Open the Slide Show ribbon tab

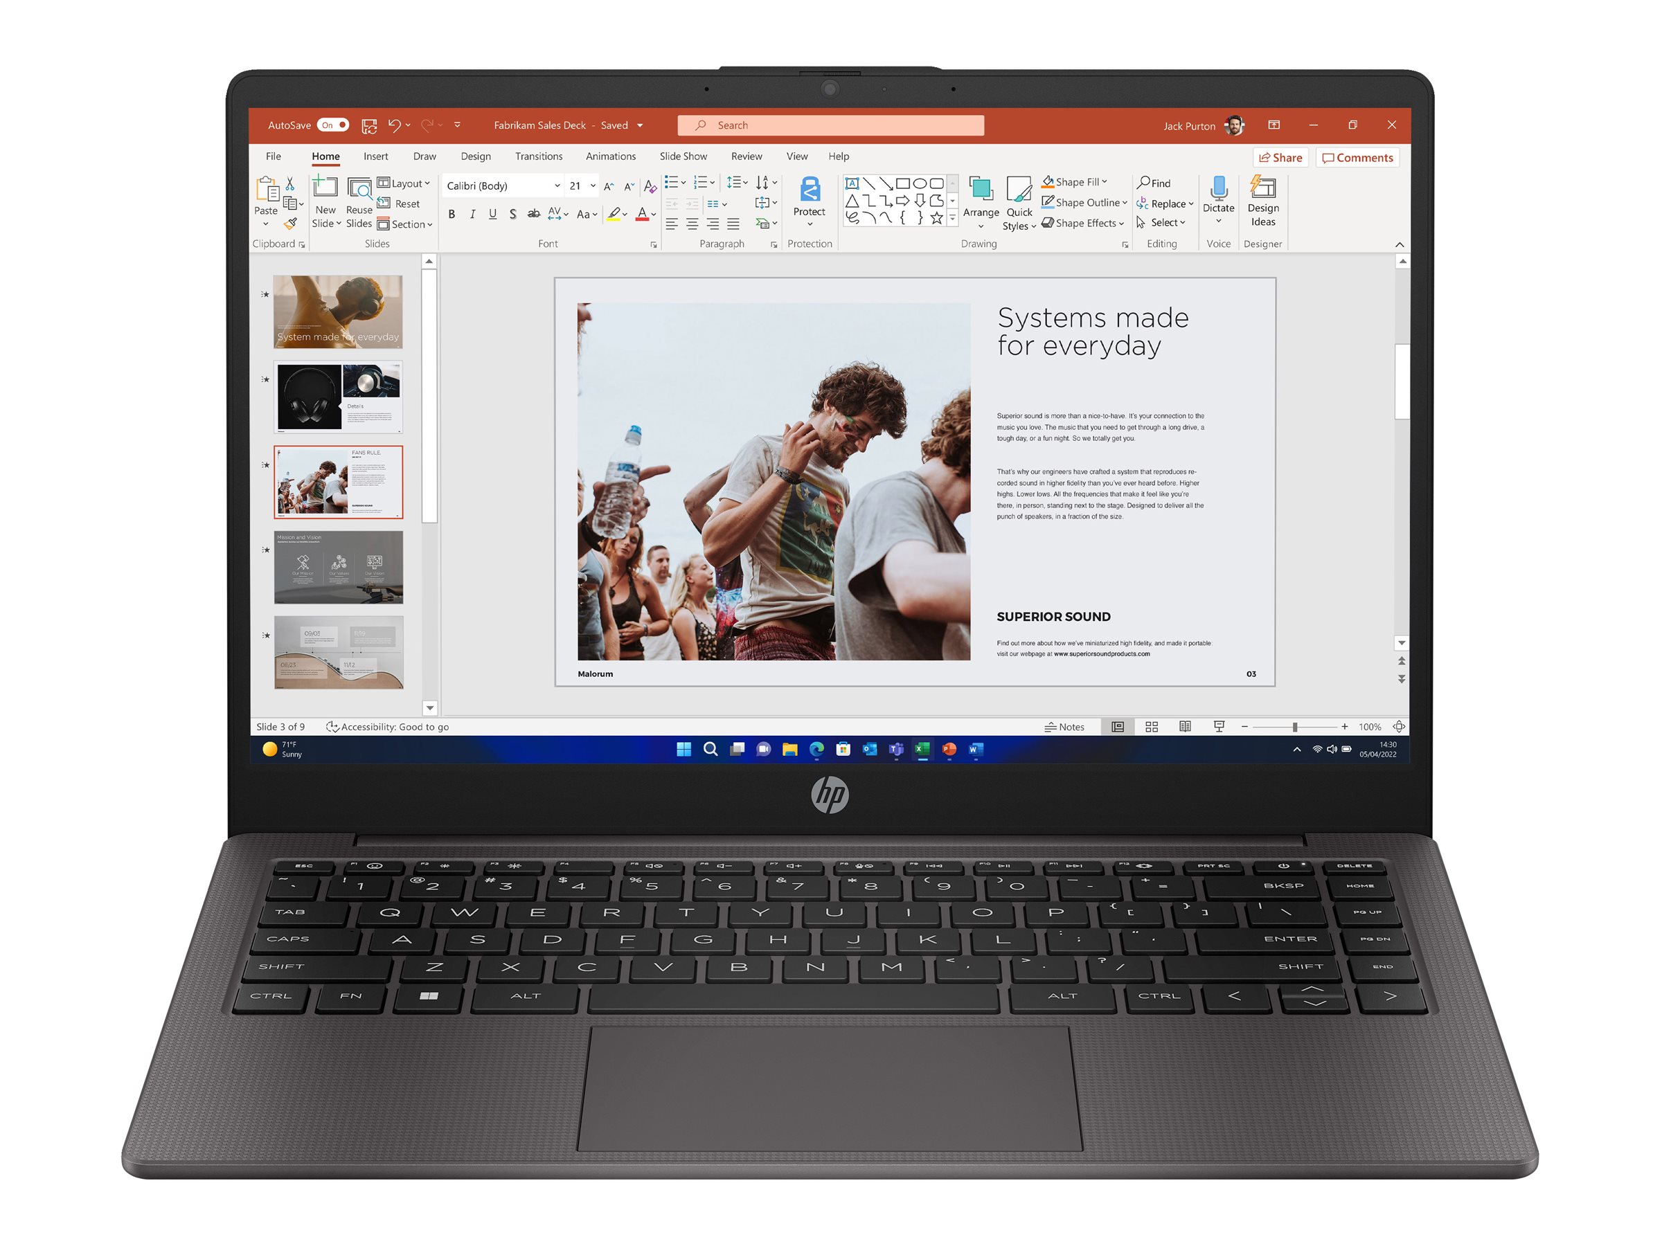(684, 156)
